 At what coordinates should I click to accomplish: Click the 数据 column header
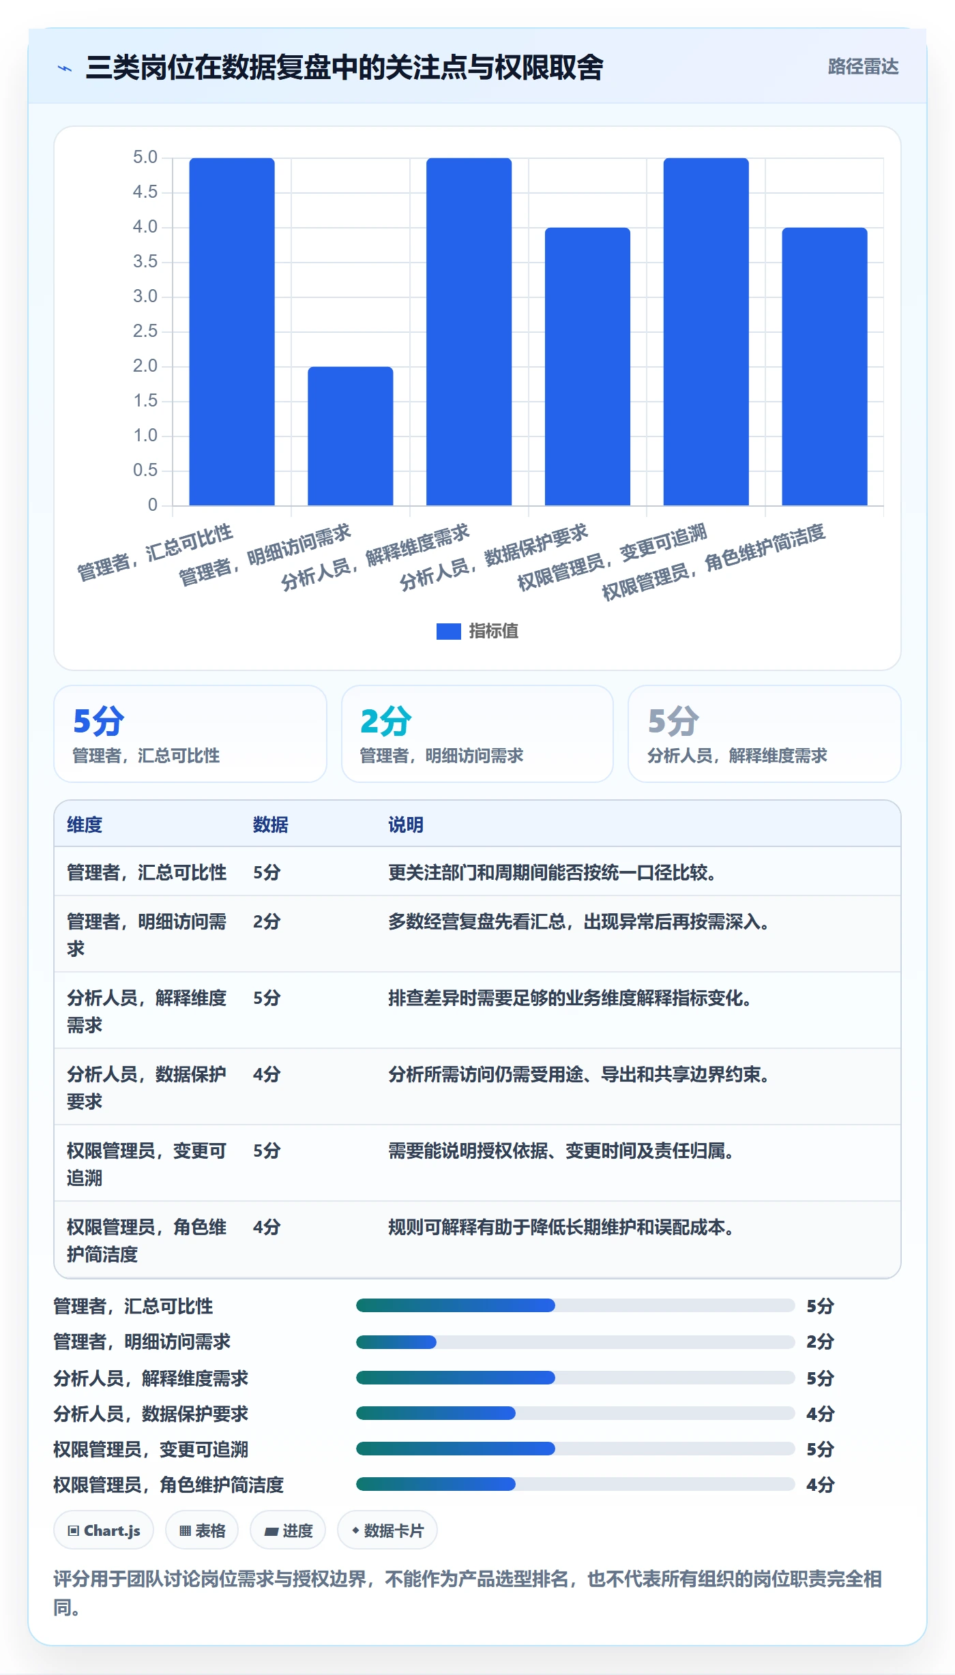point(271,825)
